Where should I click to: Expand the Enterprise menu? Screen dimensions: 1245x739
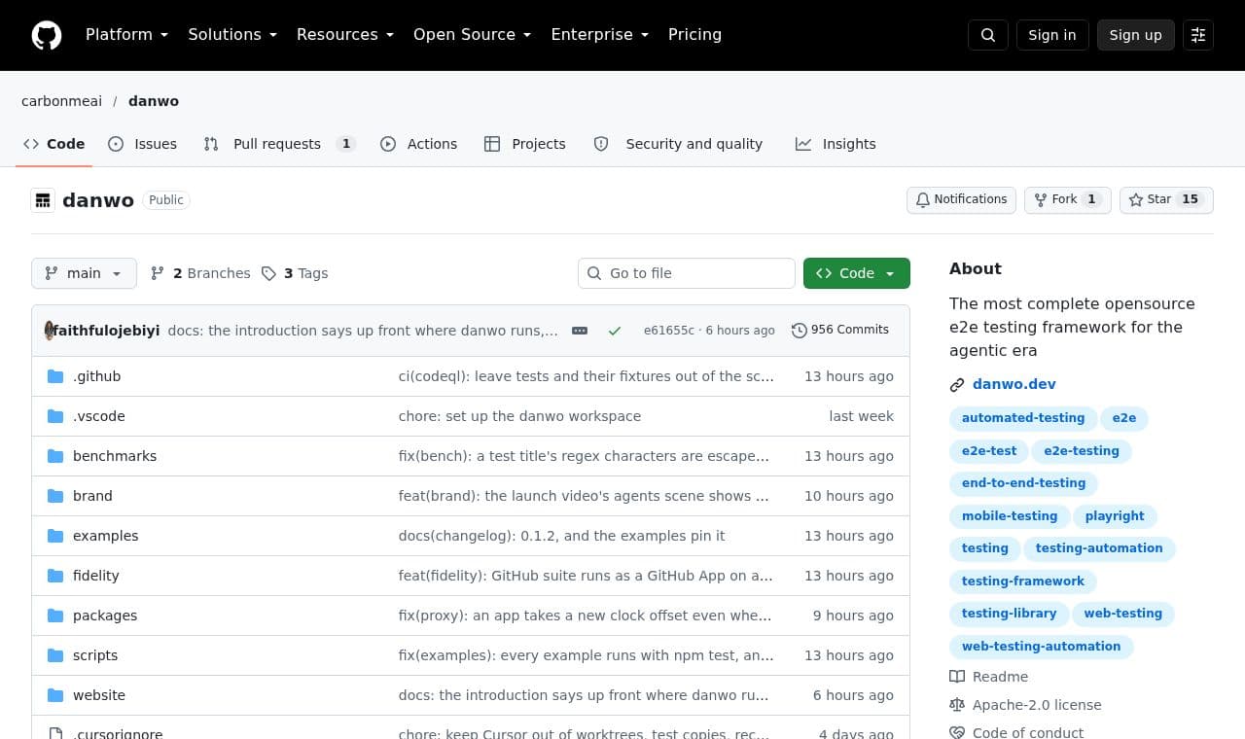click(600, 34)
